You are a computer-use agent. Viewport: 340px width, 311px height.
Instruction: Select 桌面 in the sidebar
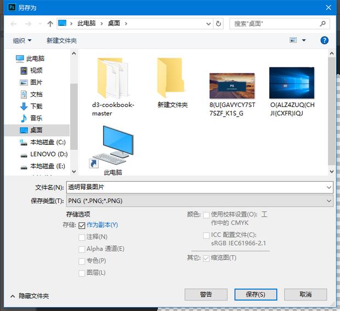[37, 130]
